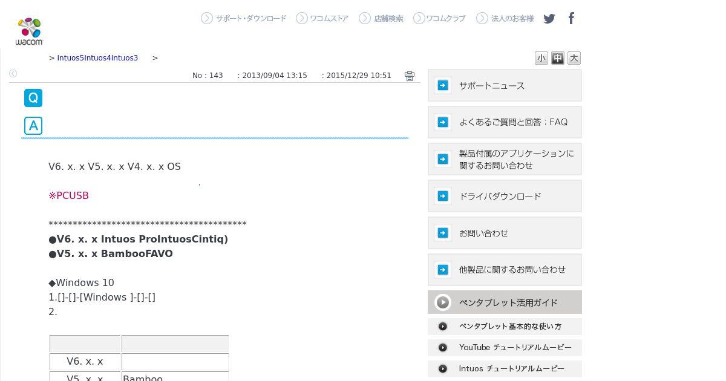This screenshot has width=726, height=381.
Task: Open よくあるご質問と回答：FAQ sidebar button
Action: pos(505,122)
